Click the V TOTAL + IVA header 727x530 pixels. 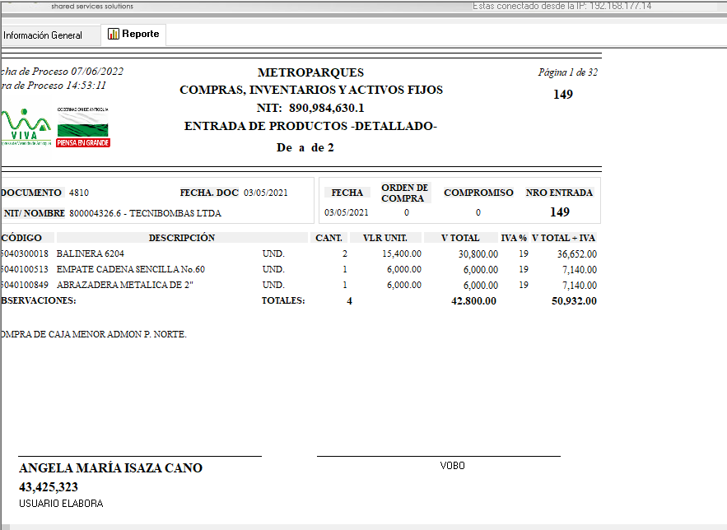[x=563, y=238]
